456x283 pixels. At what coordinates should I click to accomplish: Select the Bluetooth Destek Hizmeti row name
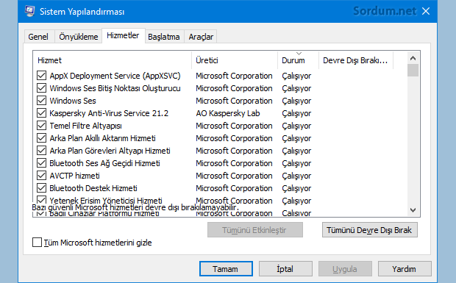93,188
